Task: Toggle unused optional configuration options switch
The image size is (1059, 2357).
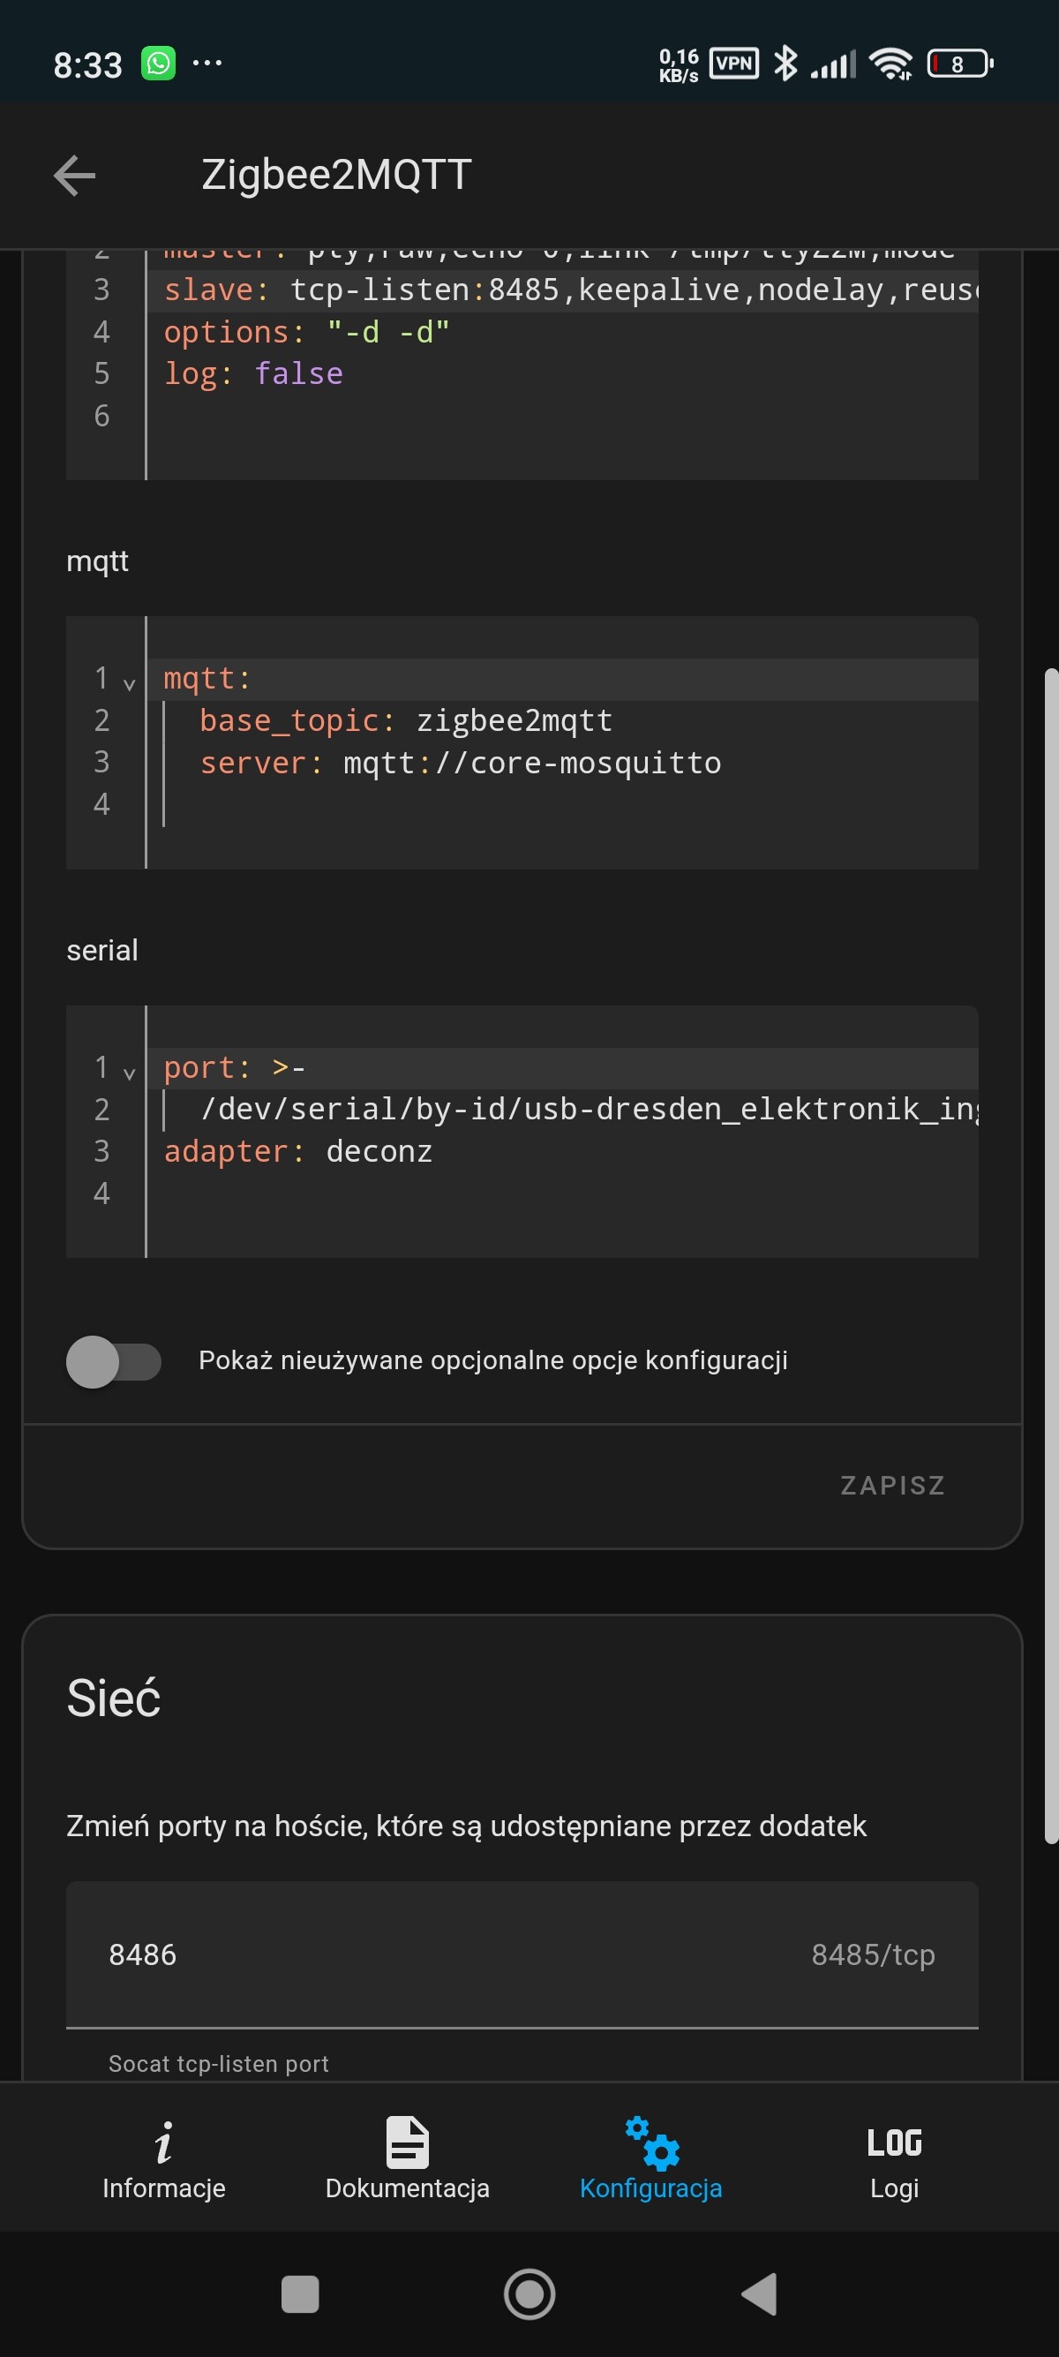Action: (x=113, y=1361)
